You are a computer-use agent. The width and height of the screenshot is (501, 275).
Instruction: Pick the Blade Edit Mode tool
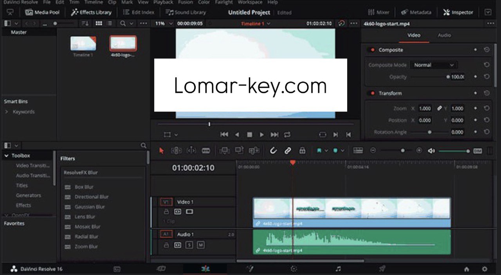click(x=206, y=150)
